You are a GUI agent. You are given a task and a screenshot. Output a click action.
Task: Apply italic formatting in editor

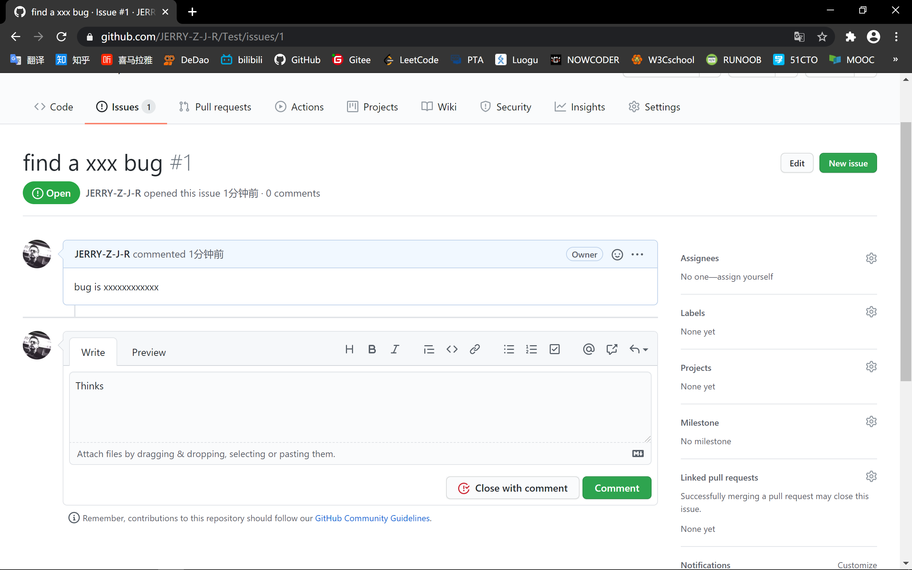pyautogui.click(x=395, y=349)
